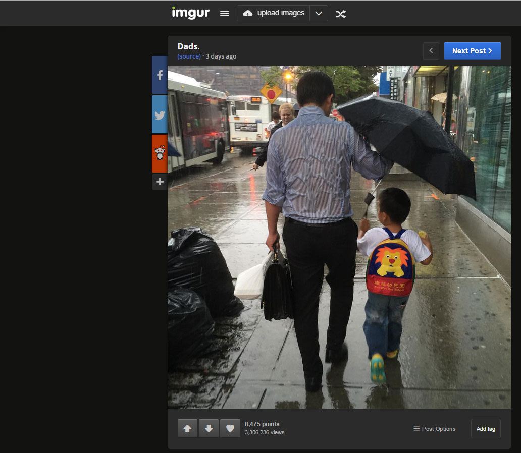Open the hamburger navigation menu
The width and height of the screenshot is (521, 453).
(224, 13)
